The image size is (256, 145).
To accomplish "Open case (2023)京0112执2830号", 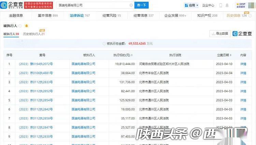I will point(36,136).
